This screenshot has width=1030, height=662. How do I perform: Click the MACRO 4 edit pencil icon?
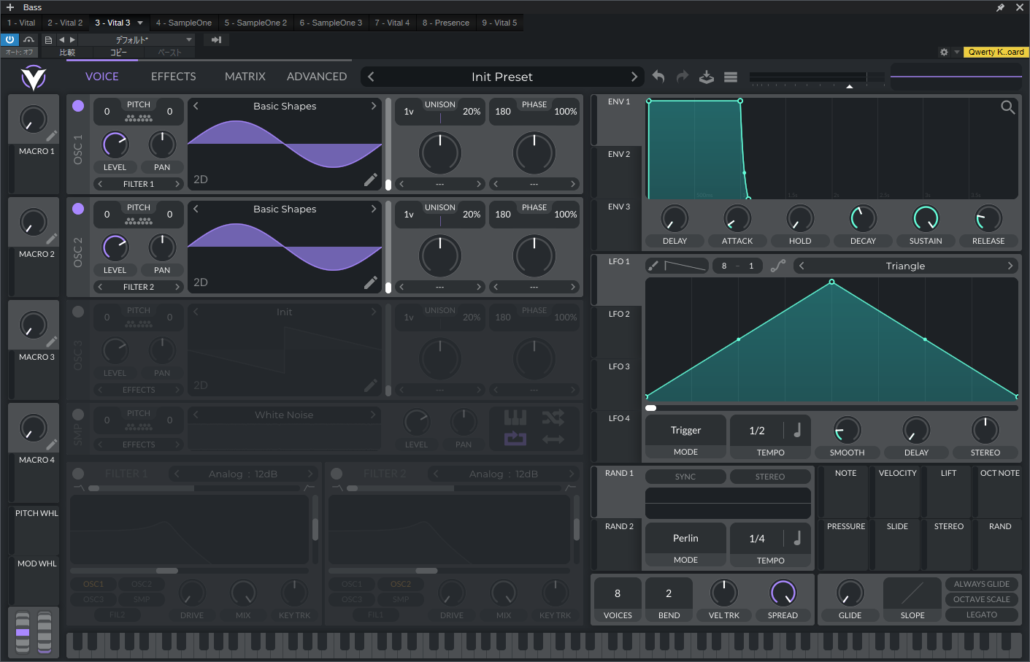click(x=52, y=444)
